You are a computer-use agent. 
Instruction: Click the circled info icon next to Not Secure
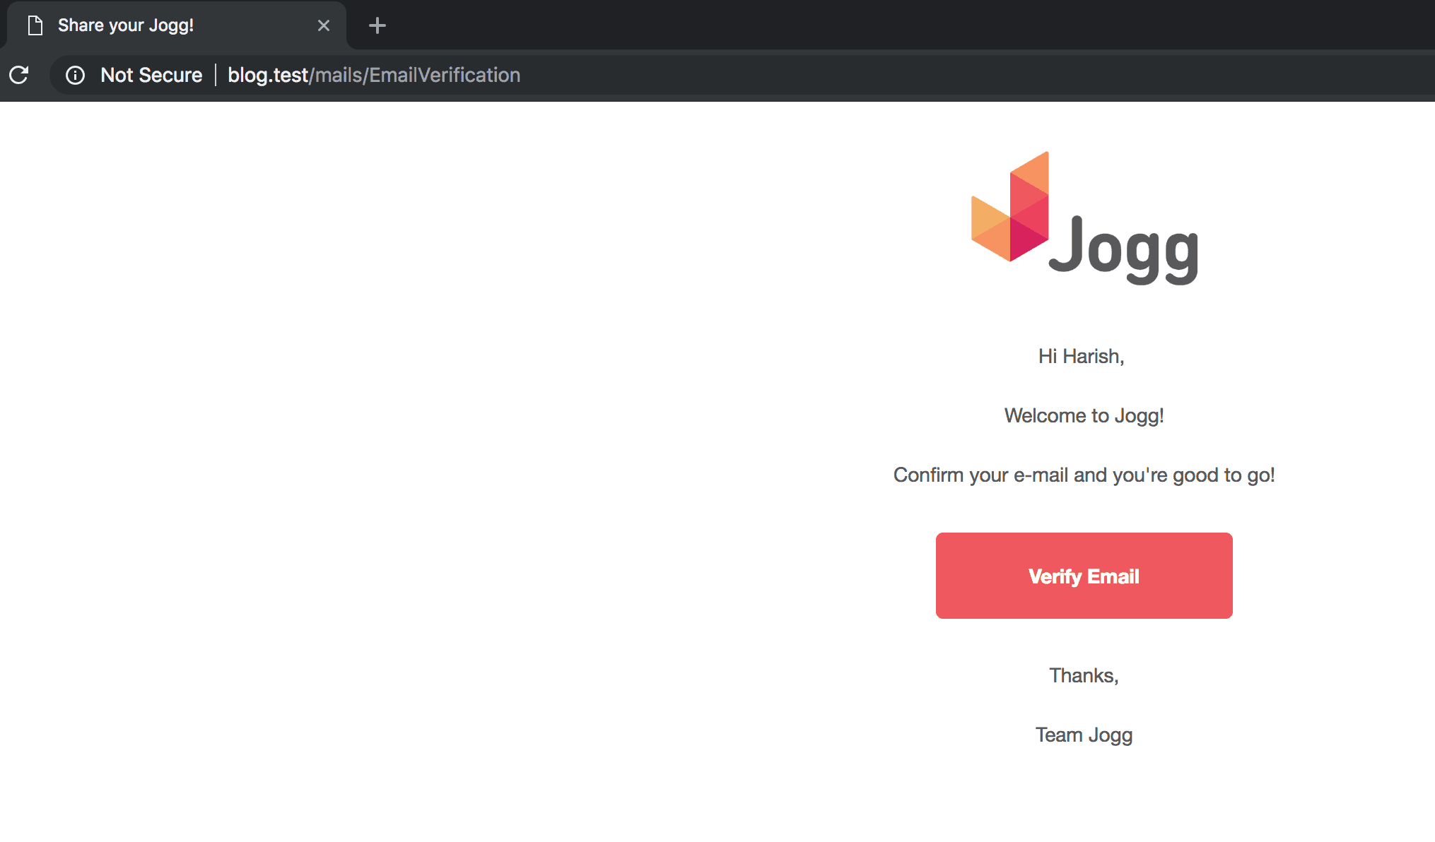(76, 75)
